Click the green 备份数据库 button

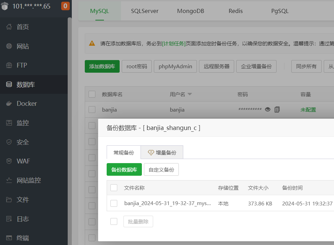click(x=124, y=170)
